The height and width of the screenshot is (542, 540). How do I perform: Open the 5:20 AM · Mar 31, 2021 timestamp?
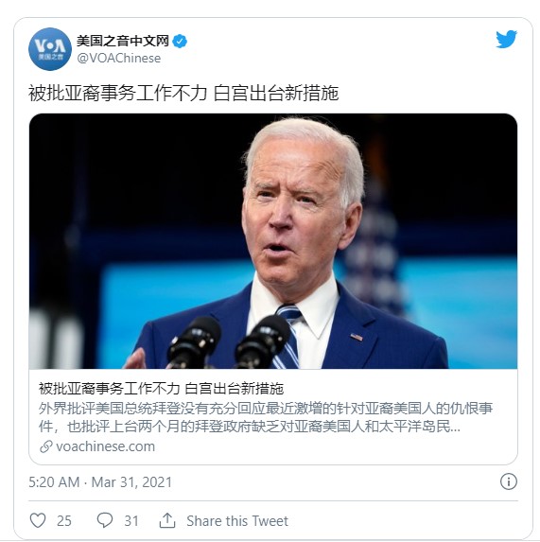pyautogui.click(x=100, y=482)
